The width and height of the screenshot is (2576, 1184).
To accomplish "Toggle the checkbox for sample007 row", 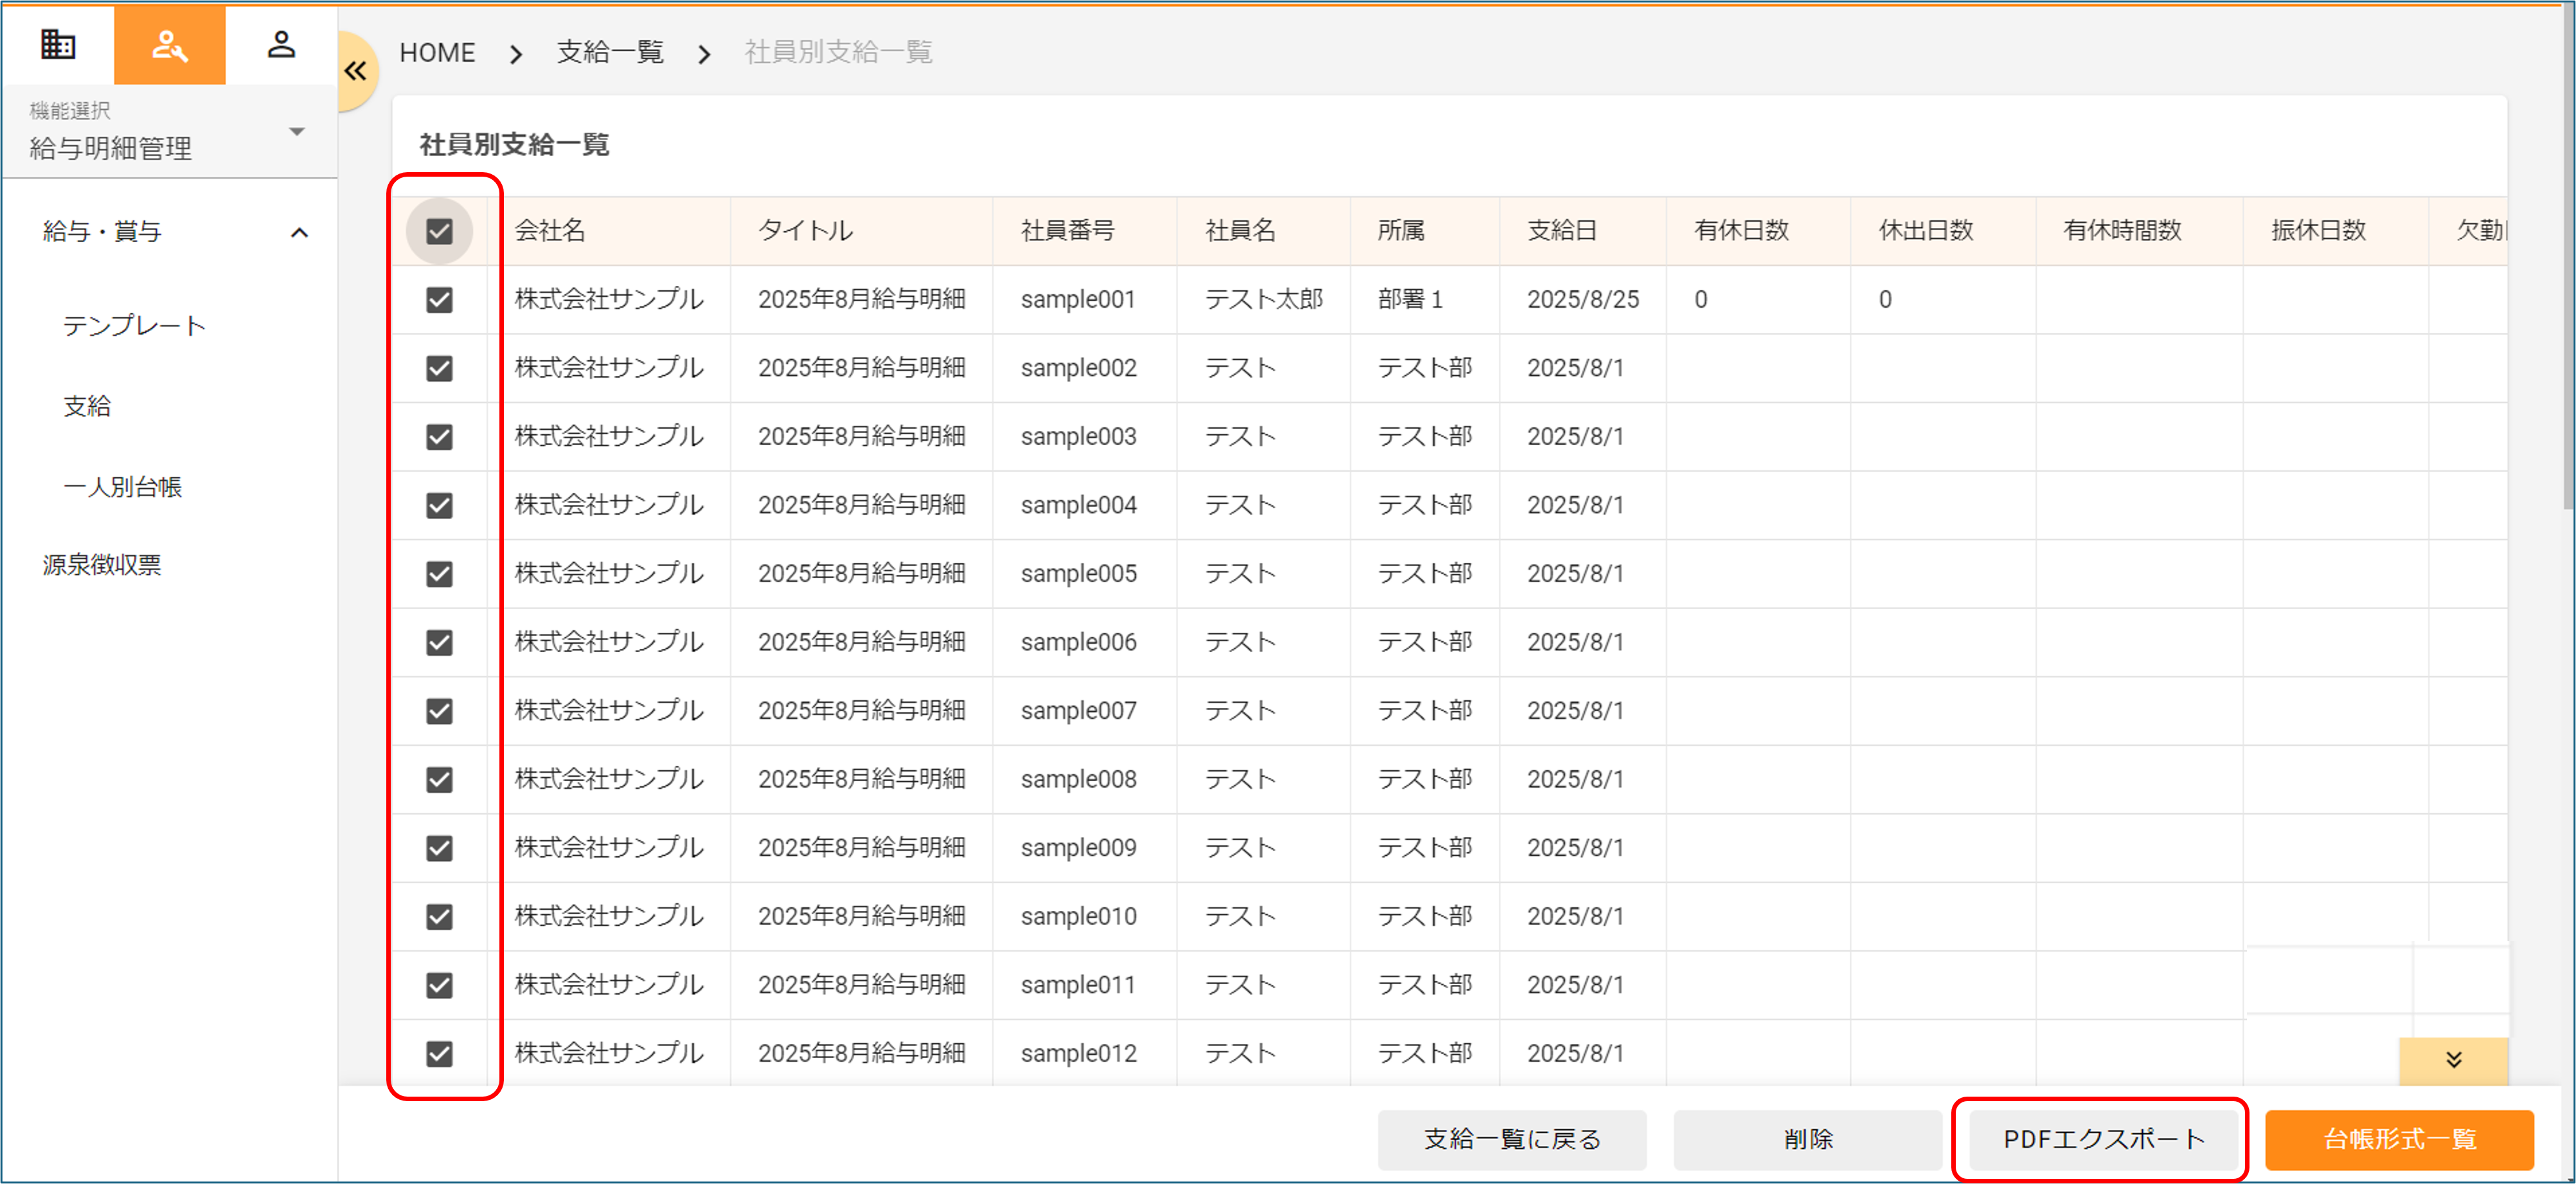I will tap(440, 711).
